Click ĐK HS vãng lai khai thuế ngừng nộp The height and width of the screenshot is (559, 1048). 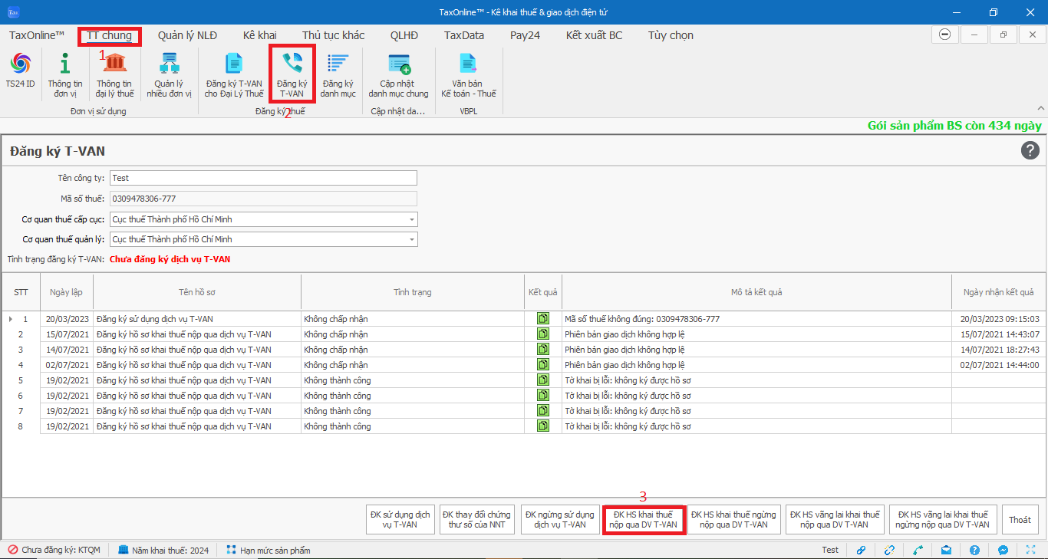(943, 519)
